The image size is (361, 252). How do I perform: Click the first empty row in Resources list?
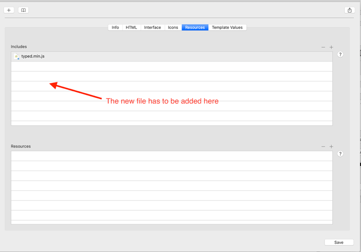(172, 156)
